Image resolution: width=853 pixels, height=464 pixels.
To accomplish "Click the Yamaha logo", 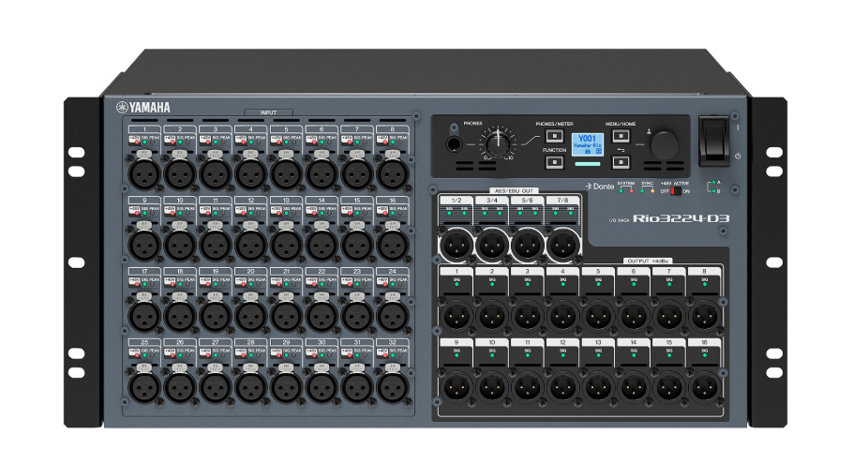I will 143,107.
